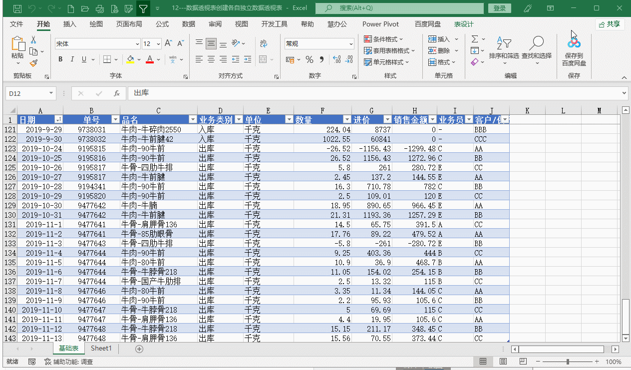Switch to the Power Pivot tab
Screen dimensions: 631x370
(x=381, y=24)
